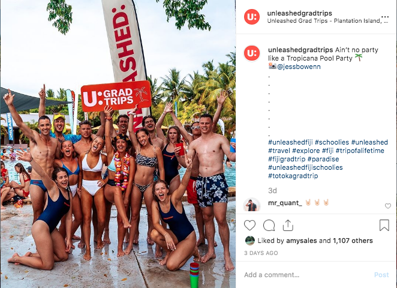Open the unleashedgradtrips avatar beside the caption
Image resolution: width=397 pixels, height=288 pixels.
coord(252,53)
